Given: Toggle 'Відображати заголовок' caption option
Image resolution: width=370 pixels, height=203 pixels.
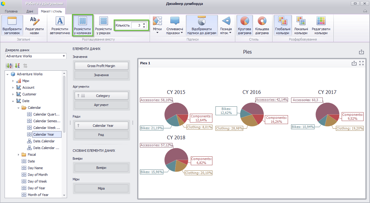Looking at the screenshot, I should 12,25.
